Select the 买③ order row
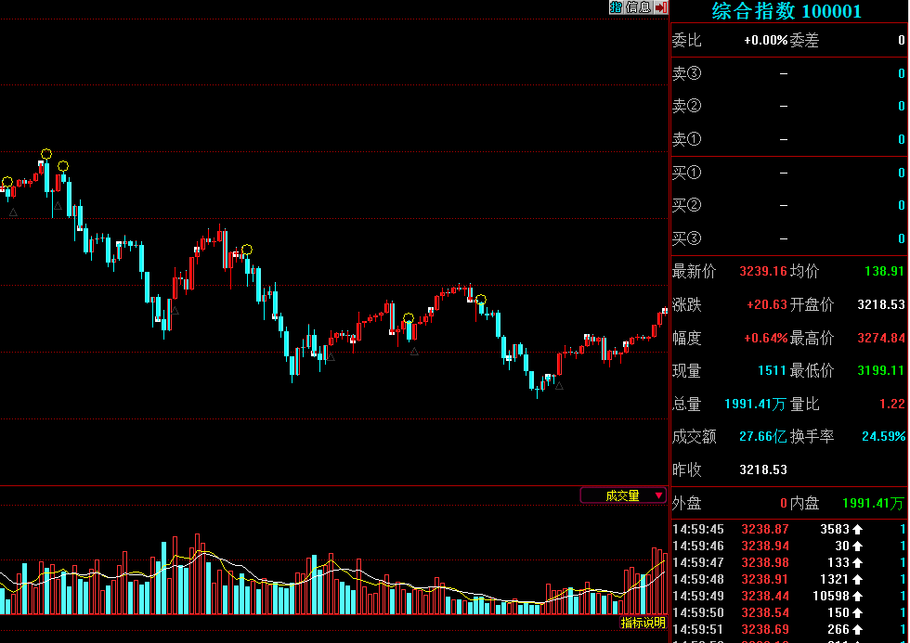 (788, 238)
